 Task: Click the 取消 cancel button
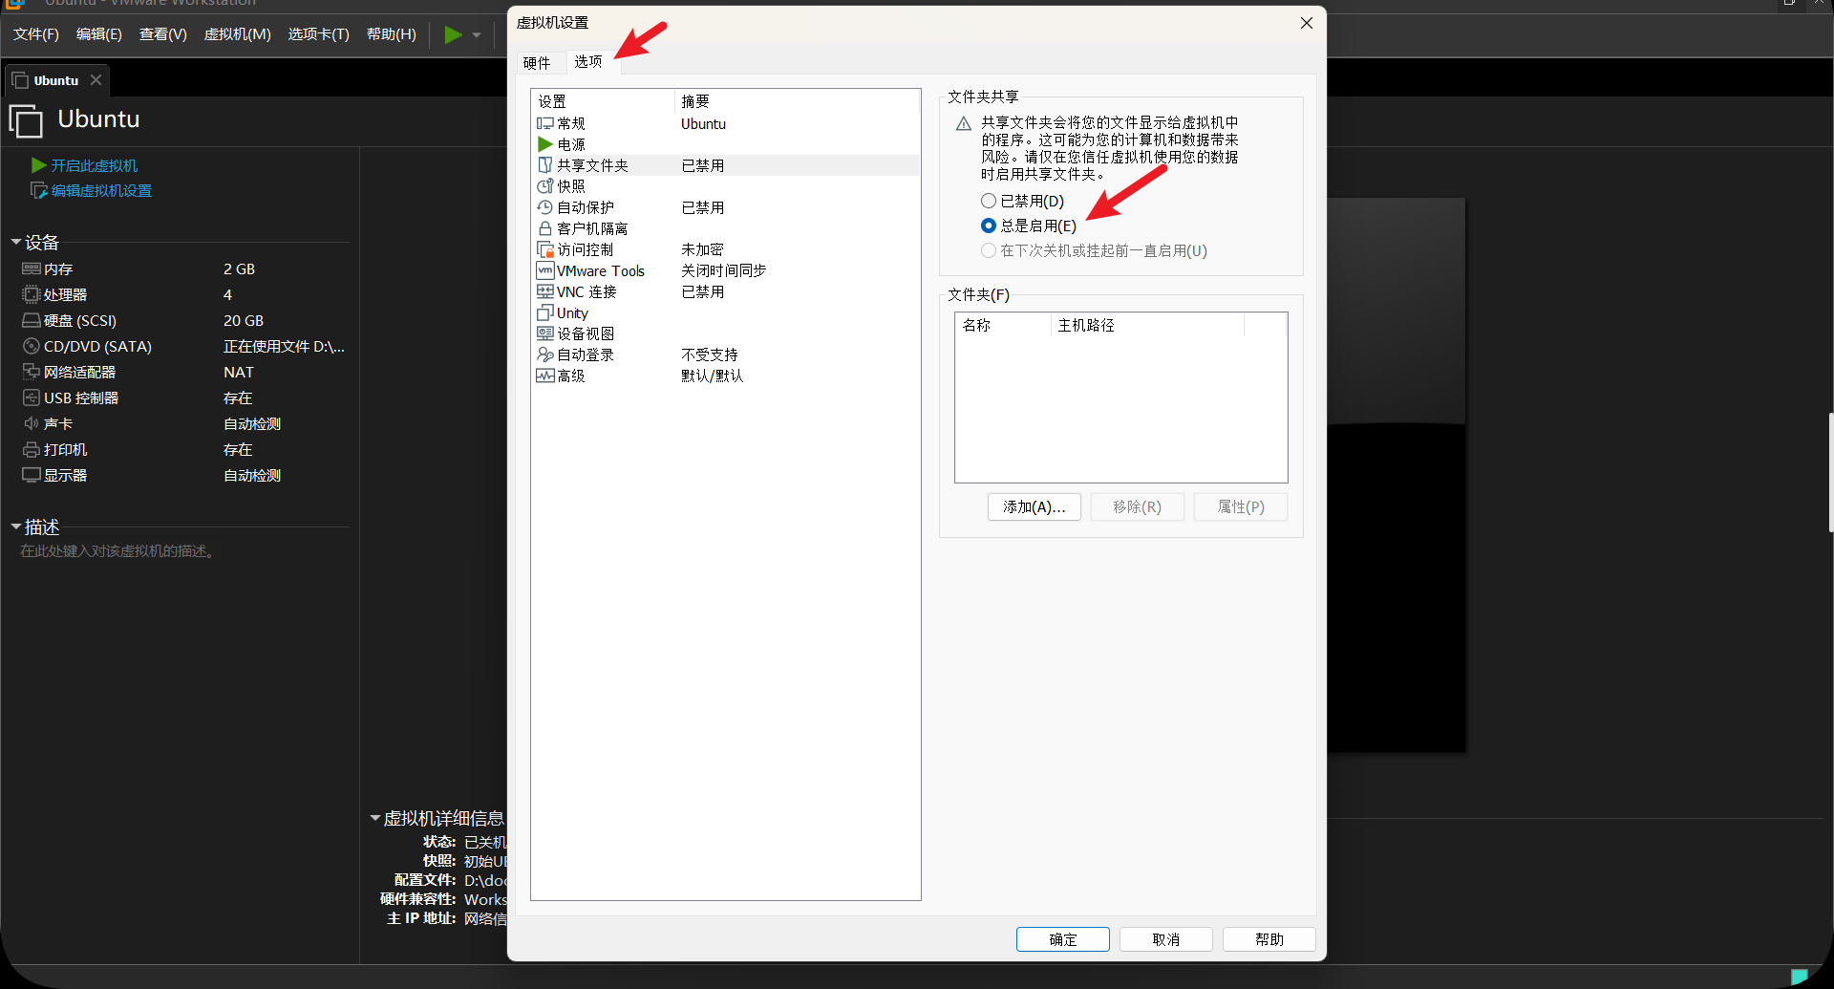[x=1166, y=939]
